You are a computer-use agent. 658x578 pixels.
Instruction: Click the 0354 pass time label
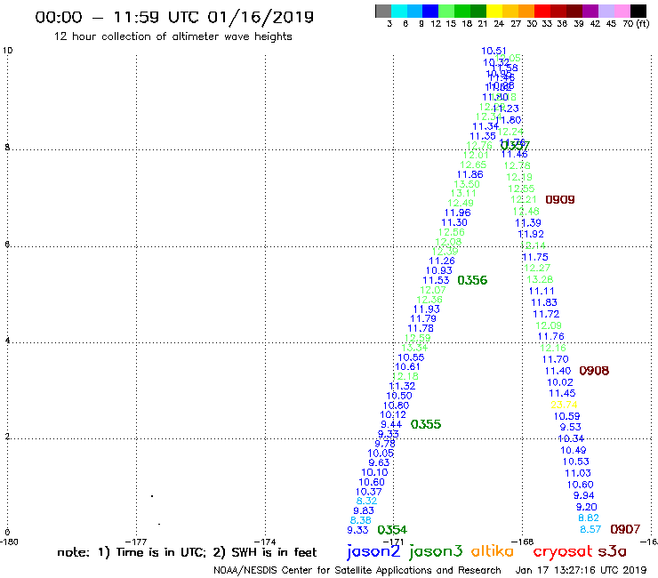coord(392,530)
